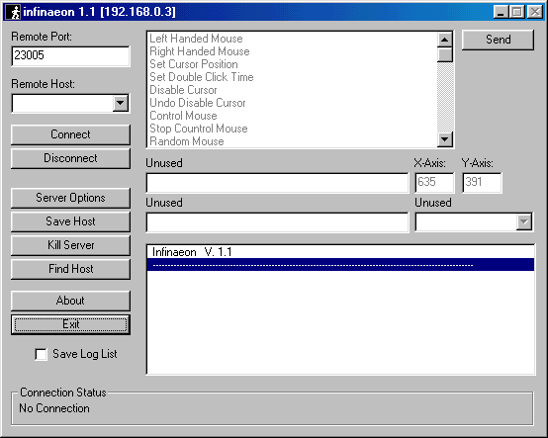
Task: Toggle the Save Log List checkbox
Action: click(x=41, y=354)
